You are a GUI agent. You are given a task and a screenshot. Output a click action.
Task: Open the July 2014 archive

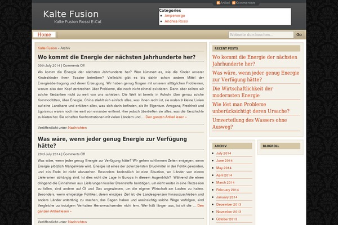(x=224, y=154)
